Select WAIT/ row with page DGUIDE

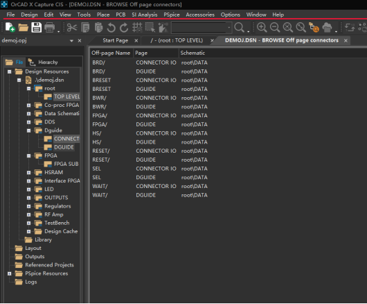point(150,195)
